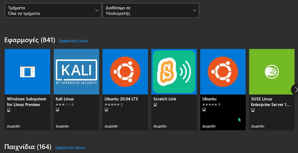Click Εμφάνιση όλων next to Παιχνίδια
The width and height of the screenshot is (298, 153).
(70, 147)
